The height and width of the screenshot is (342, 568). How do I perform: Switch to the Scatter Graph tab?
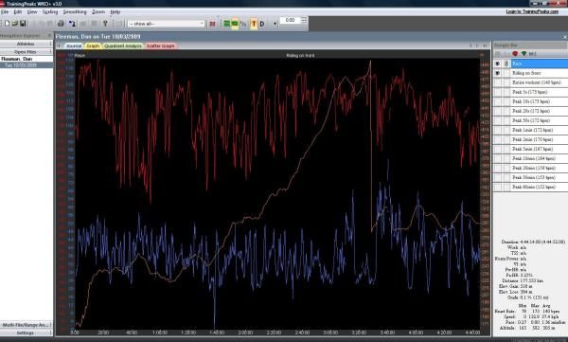point(161,46)
